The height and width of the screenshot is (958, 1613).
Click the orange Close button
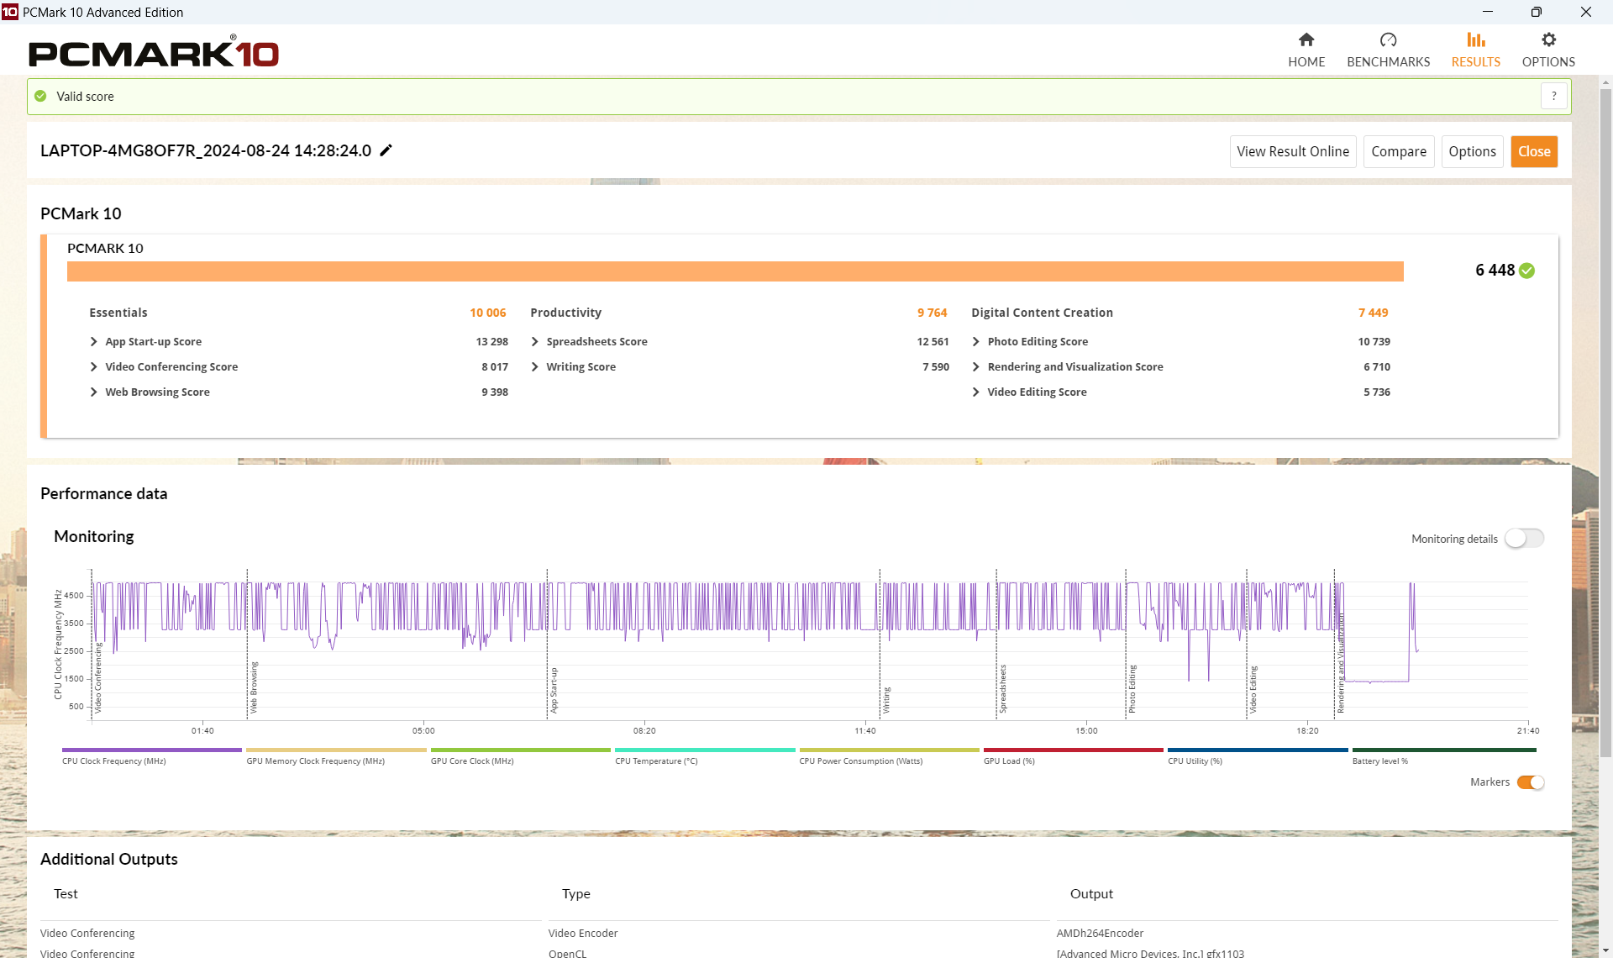tap(1534, 151)
